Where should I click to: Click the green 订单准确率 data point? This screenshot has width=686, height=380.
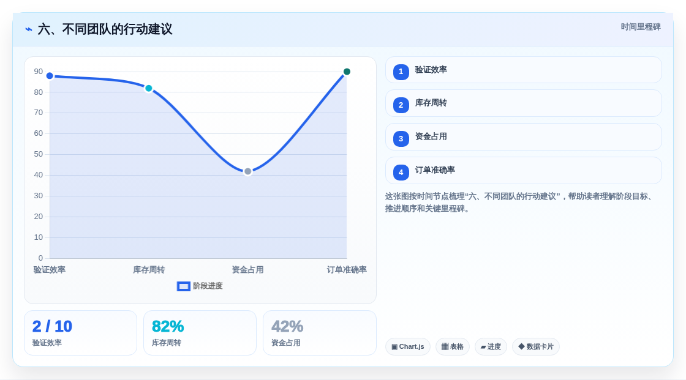(x=347, y=72)
